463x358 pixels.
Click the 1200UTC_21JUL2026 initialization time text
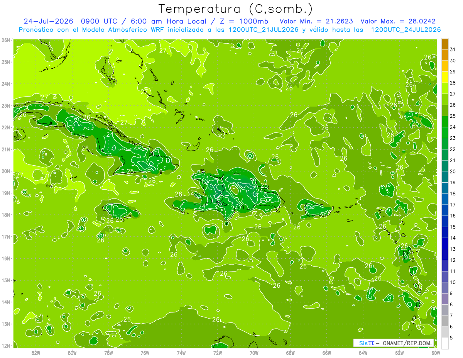[x=264, y=29]
